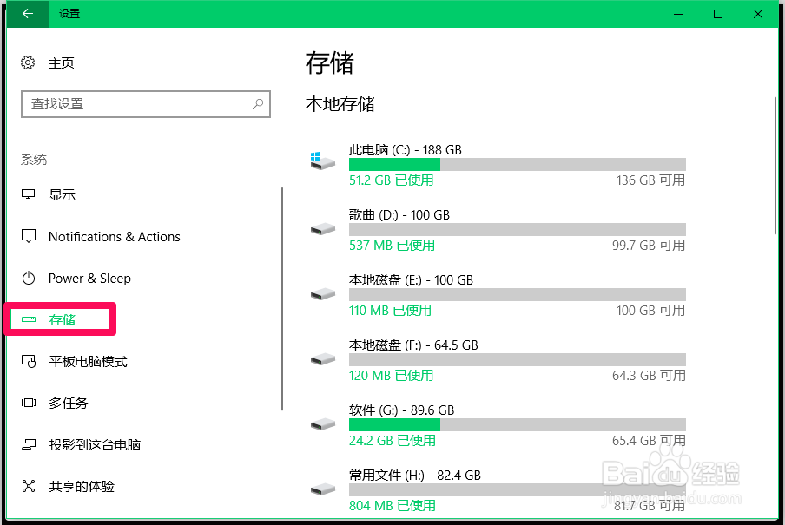Open 平板电脑模式 settings

[88, 361]
